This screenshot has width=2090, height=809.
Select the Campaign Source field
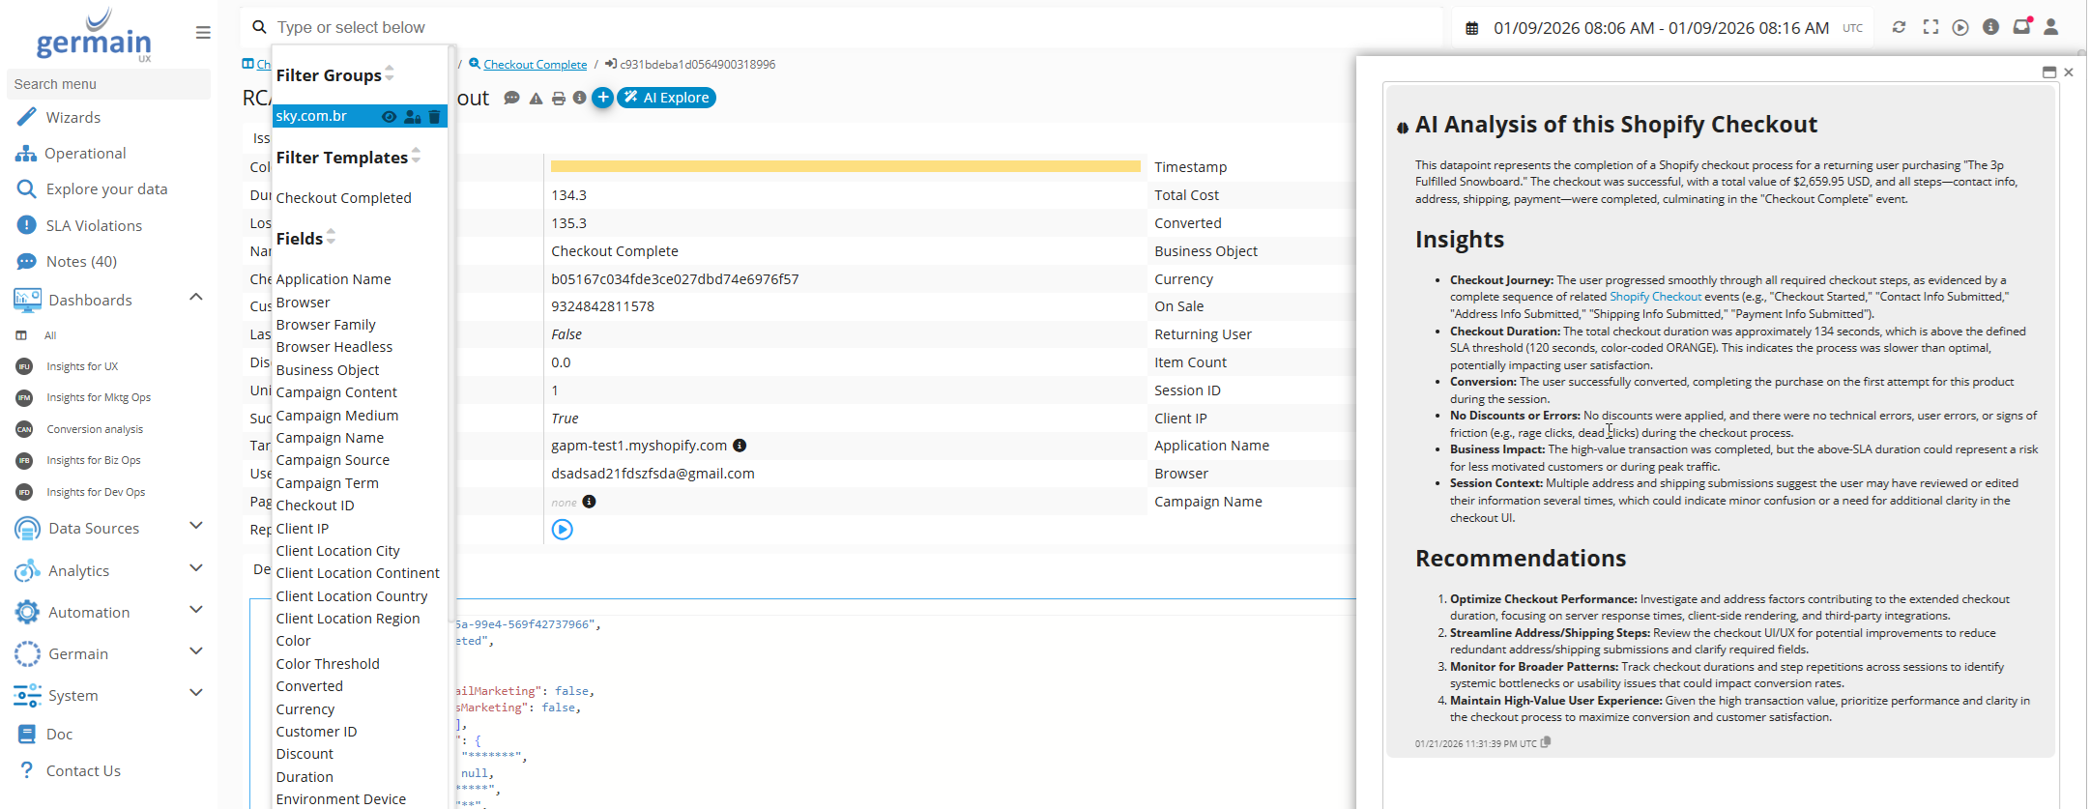point(333,460)
